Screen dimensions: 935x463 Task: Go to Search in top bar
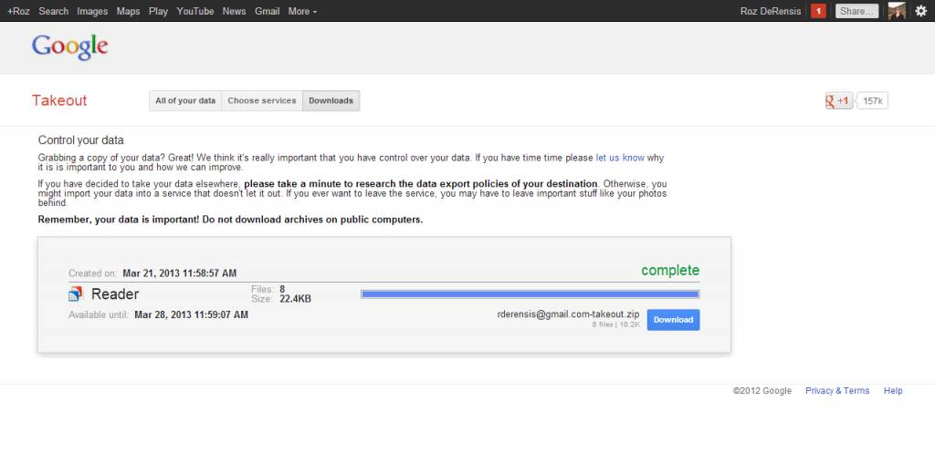click(x=54, y=11)
